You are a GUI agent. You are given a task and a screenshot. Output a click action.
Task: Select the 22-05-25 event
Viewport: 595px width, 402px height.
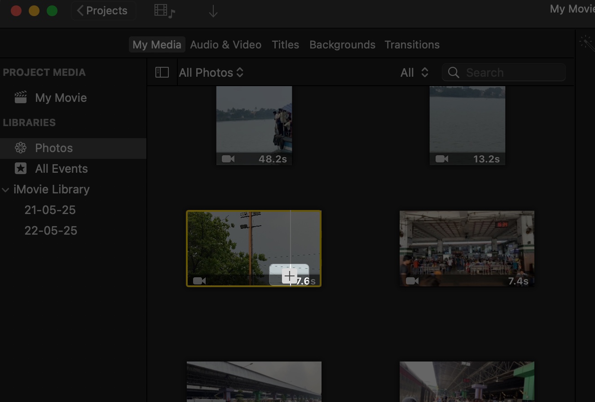click(x=50, y=230)
